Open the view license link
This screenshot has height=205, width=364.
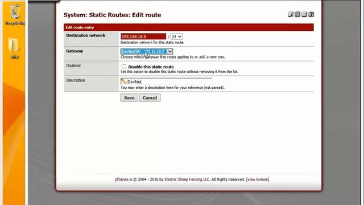[x=258, y=179]
